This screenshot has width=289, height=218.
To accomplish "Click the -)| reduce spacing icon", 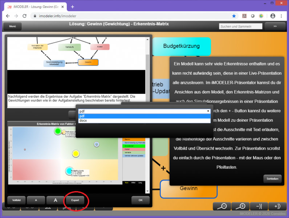I will point(259,206).
